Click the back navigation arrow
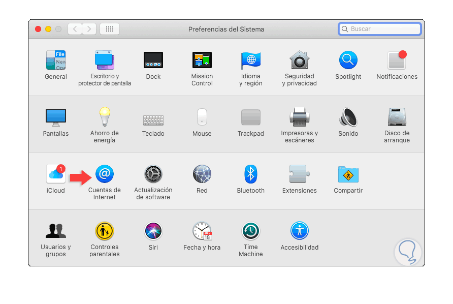 click(75, 29)
